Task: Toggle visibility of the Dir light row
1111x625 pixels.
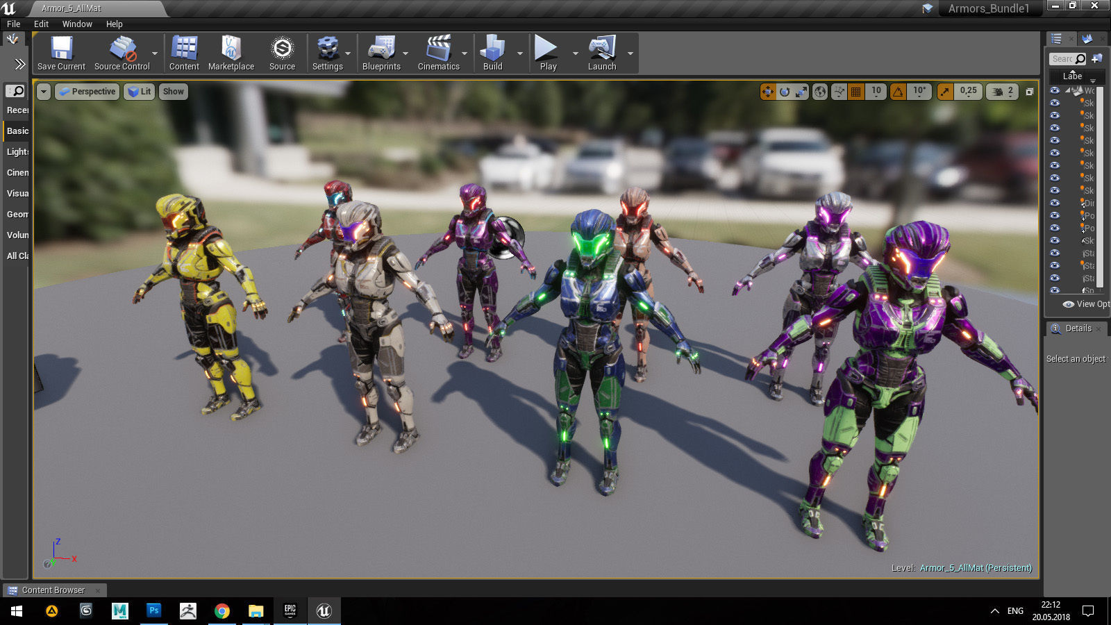Action: pos(1055,203)
